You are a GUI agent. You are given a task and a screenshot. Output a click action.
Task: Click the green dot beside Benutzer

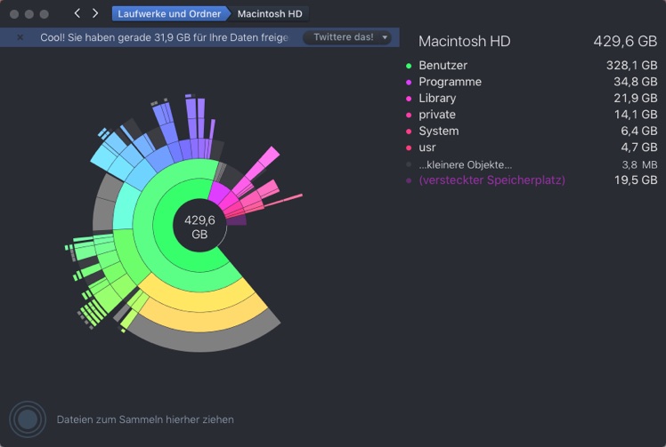pyautogui.click(x=409, y=66)
